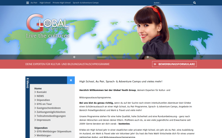Click the Live the cultures slogan
The image size is (222, 138).
(48, 36)
